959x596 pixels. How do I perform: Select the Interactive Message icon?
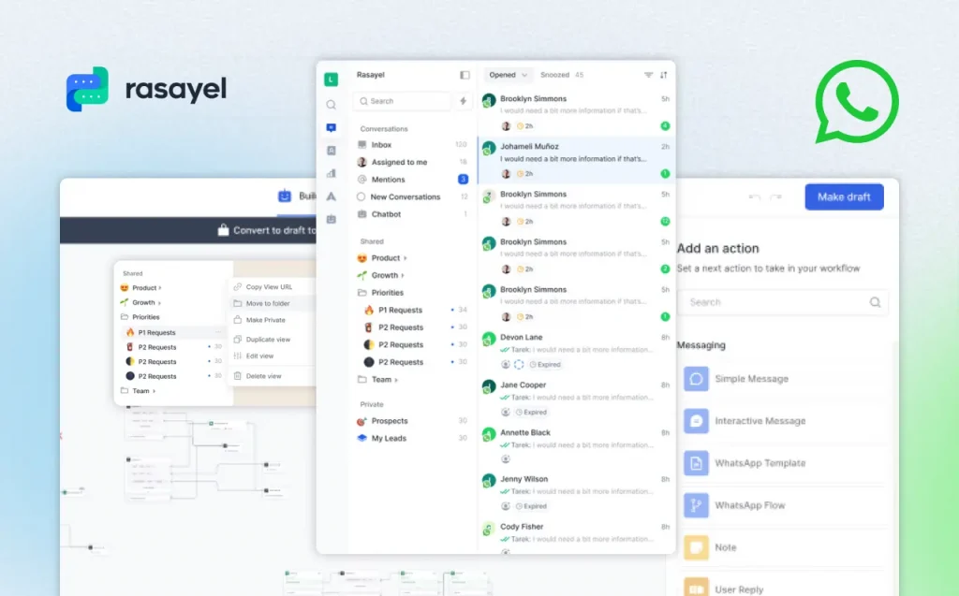point(696,420)
